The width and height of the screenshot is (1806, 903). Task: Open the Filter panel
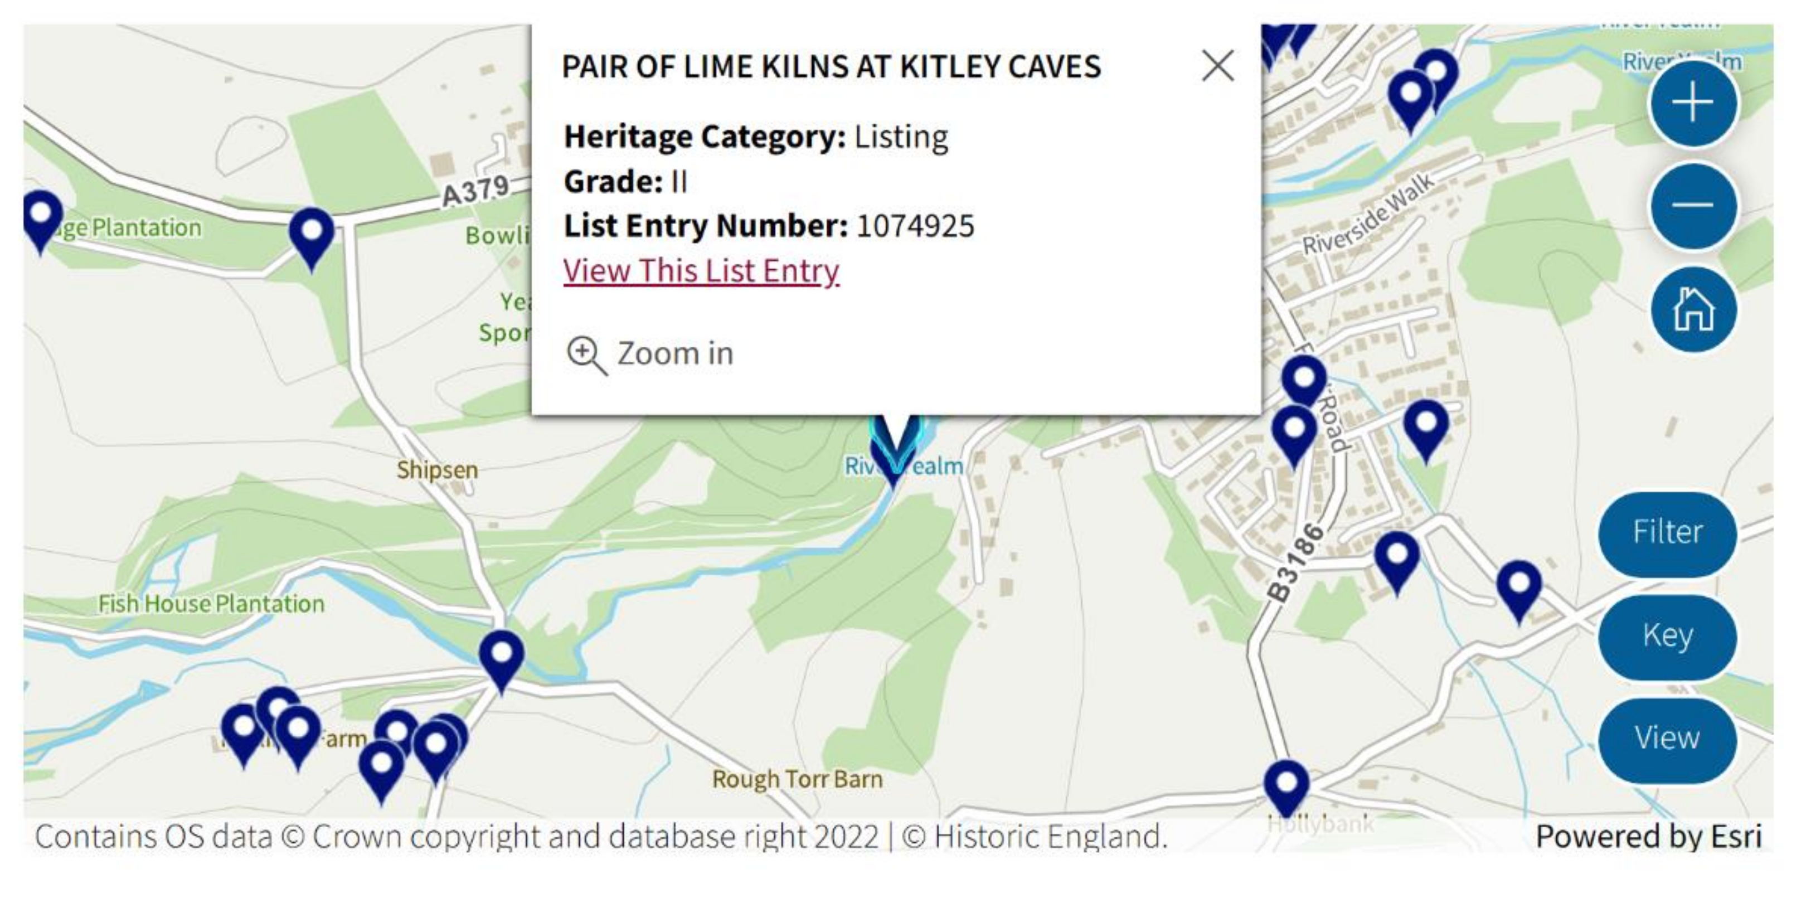tap(1667, 532)
